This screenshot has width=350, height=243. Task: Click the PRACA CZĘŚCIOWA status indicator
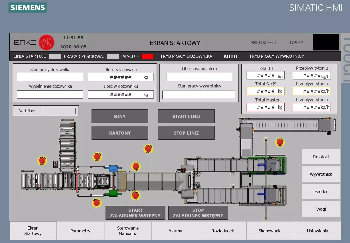113,56
